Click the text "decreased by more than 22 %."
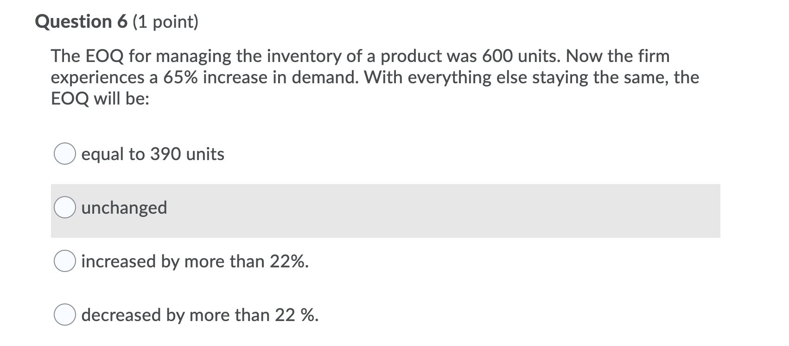This screenshot has width=789, height=346. 199,315
